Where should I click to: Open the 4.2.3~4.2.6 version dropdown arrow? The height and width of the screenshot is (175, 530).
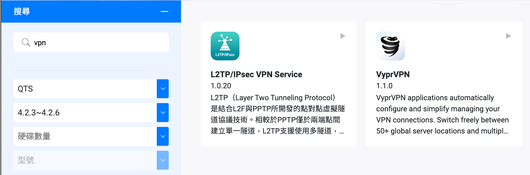click(163, 113)
